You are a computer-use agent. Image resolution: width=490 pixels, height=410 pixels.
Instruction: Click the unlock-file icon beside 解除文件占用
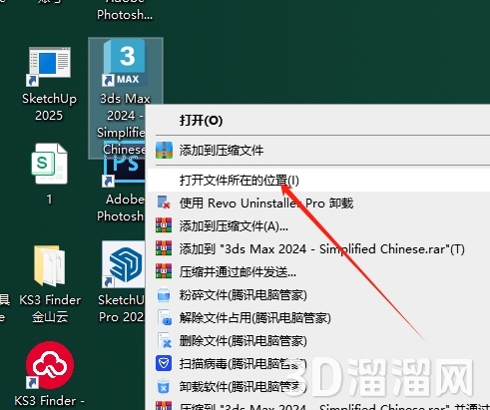tap(165, 318)
